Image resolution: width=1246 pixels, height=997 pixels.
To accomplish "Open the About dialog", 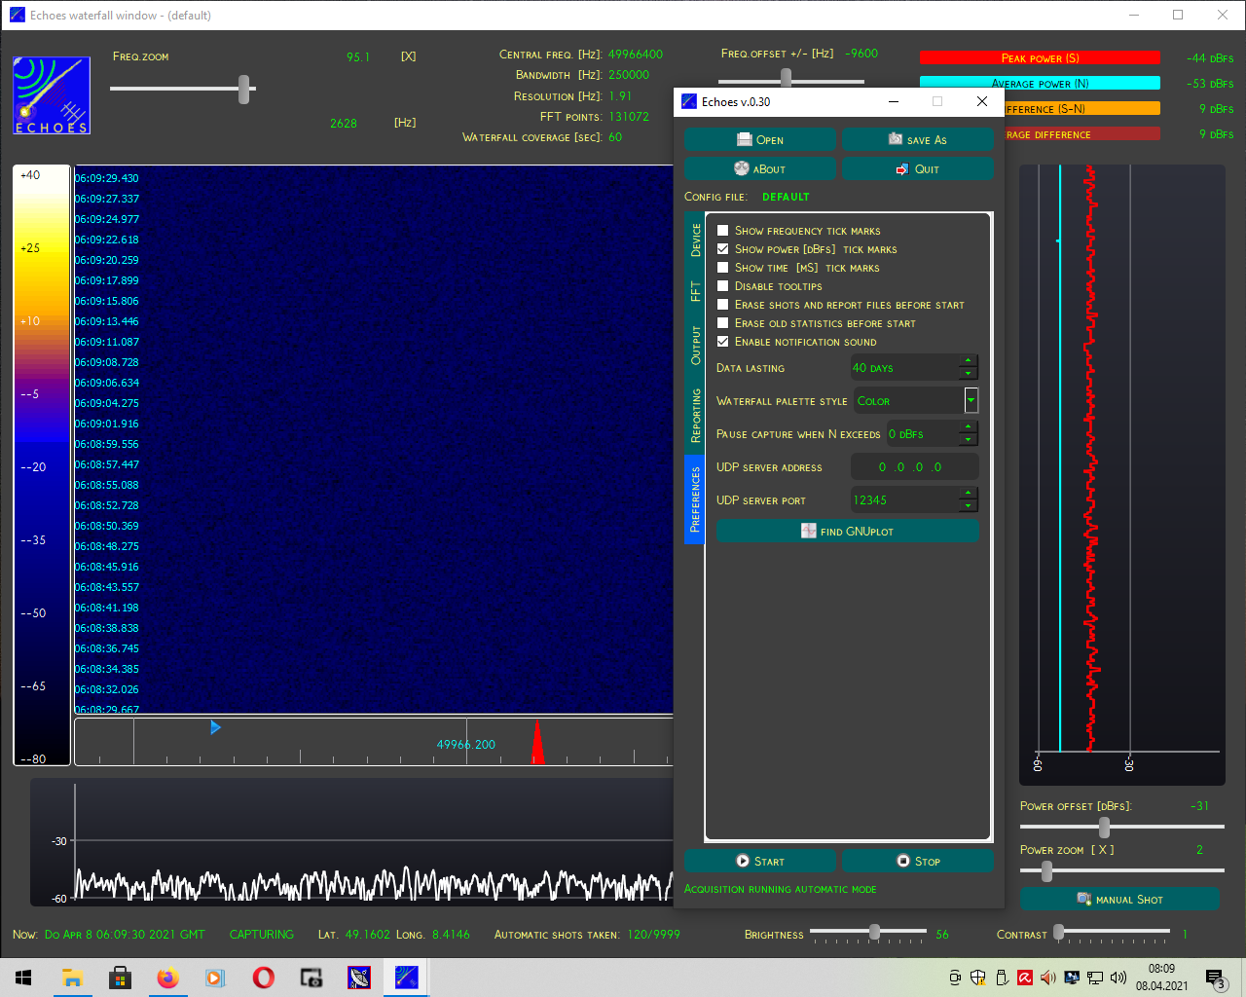I will click(x=759, y=169).
